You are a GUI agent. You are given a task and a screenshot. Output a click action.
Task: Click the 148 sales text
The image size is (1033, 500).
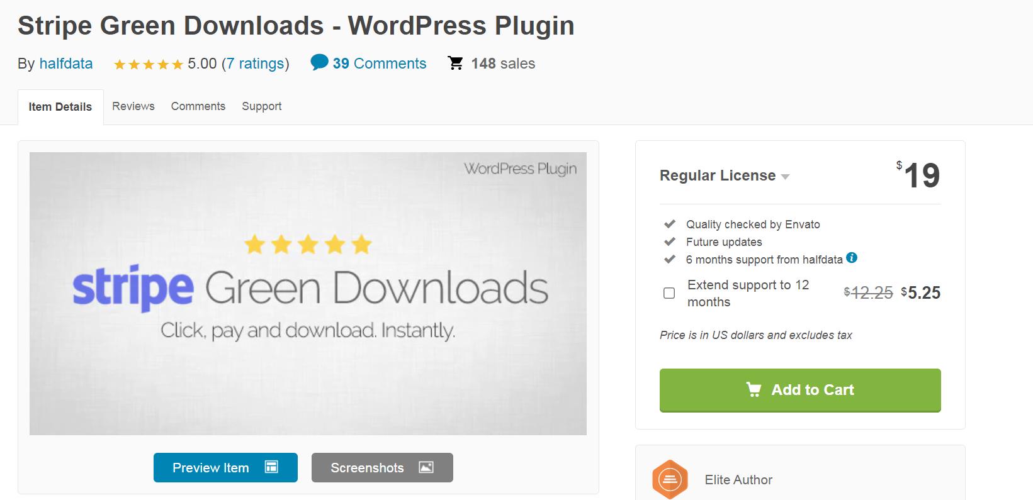click(x=503, y=64)
